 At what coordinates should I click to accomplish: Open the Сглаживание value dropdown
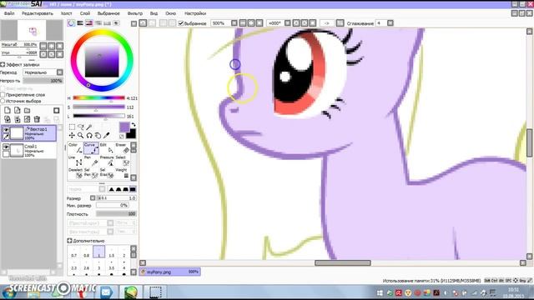coord(390,23)
